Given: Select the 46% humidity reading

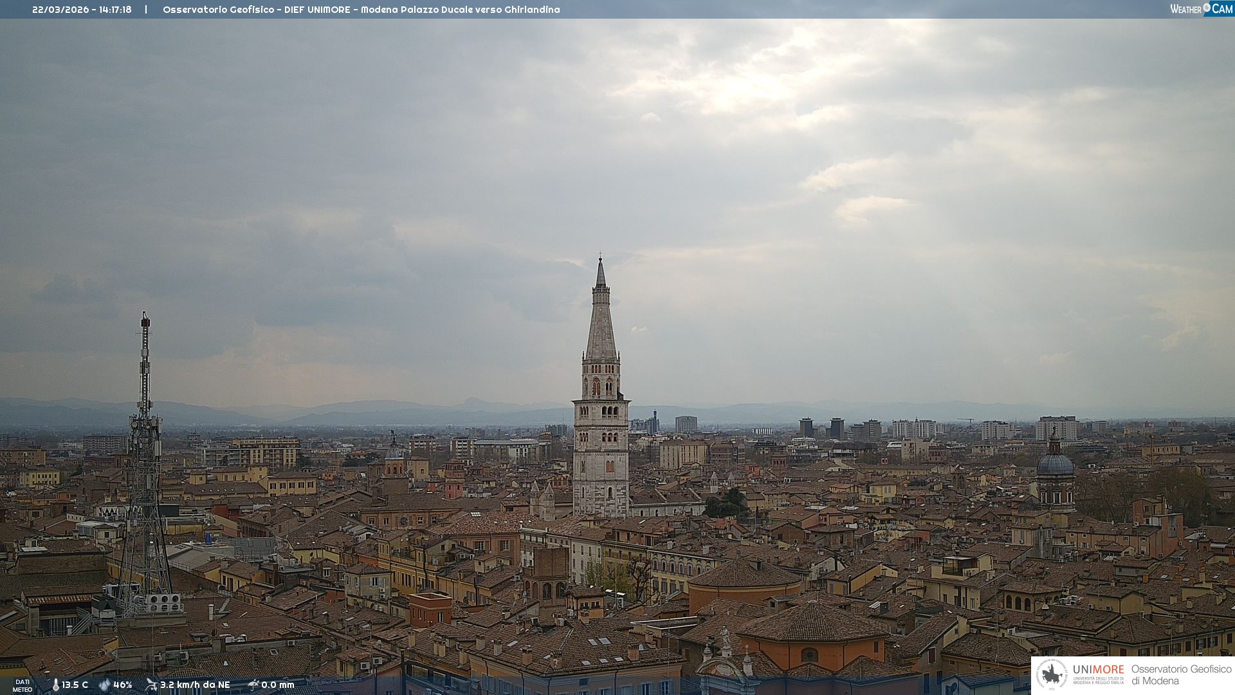Looking at the screenshot, I should click(x=123, y=685).
